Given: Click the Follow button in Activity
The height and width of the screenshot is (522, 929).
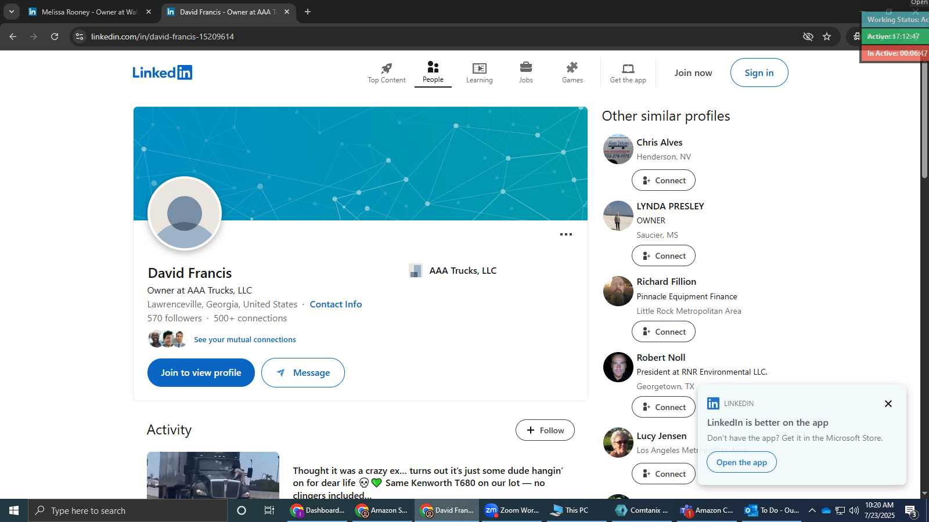Looking at the screenshot, I should [x=545, y=430].
